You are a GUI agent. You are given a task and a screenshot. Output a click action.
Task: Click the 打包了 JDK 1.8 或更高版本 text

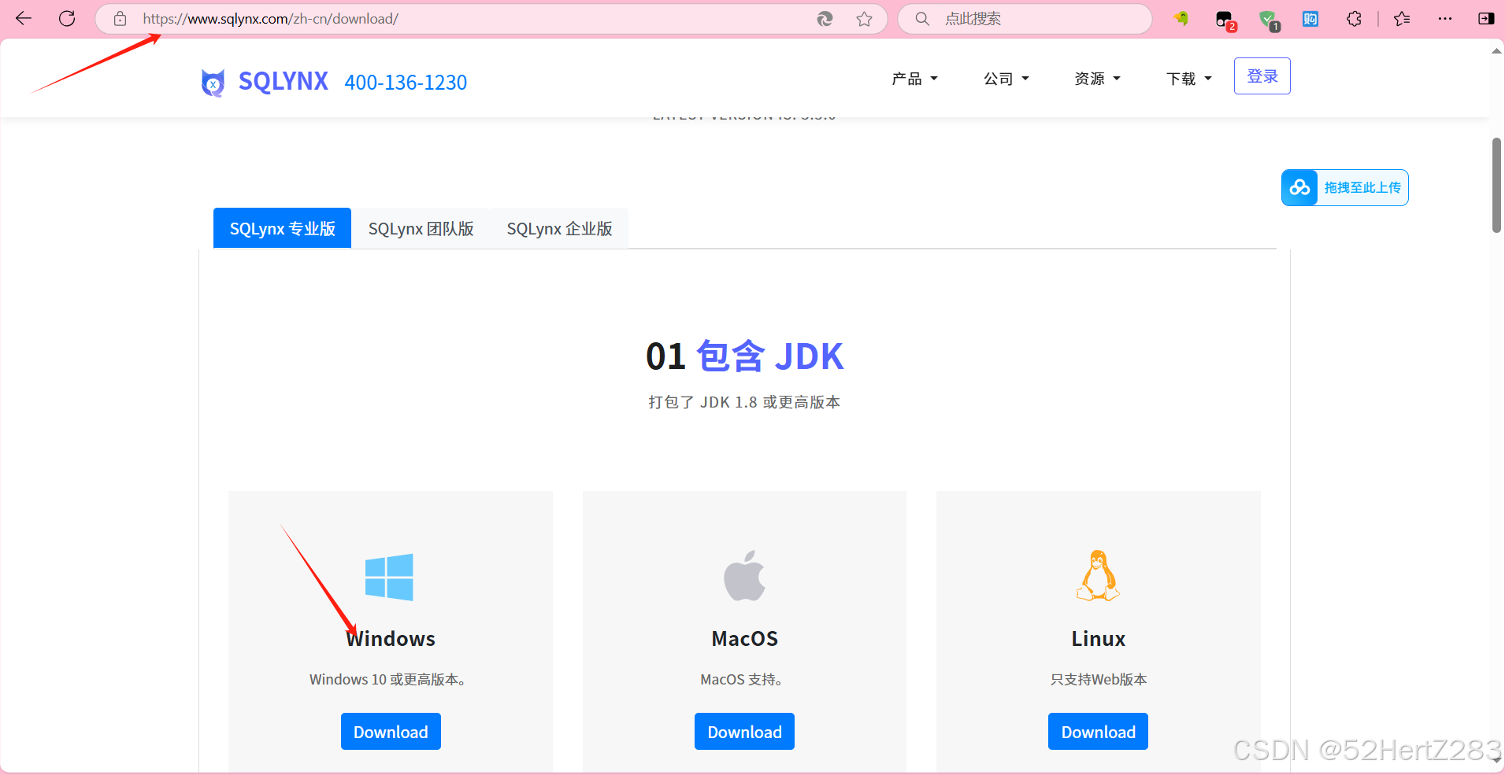point(744,402)
